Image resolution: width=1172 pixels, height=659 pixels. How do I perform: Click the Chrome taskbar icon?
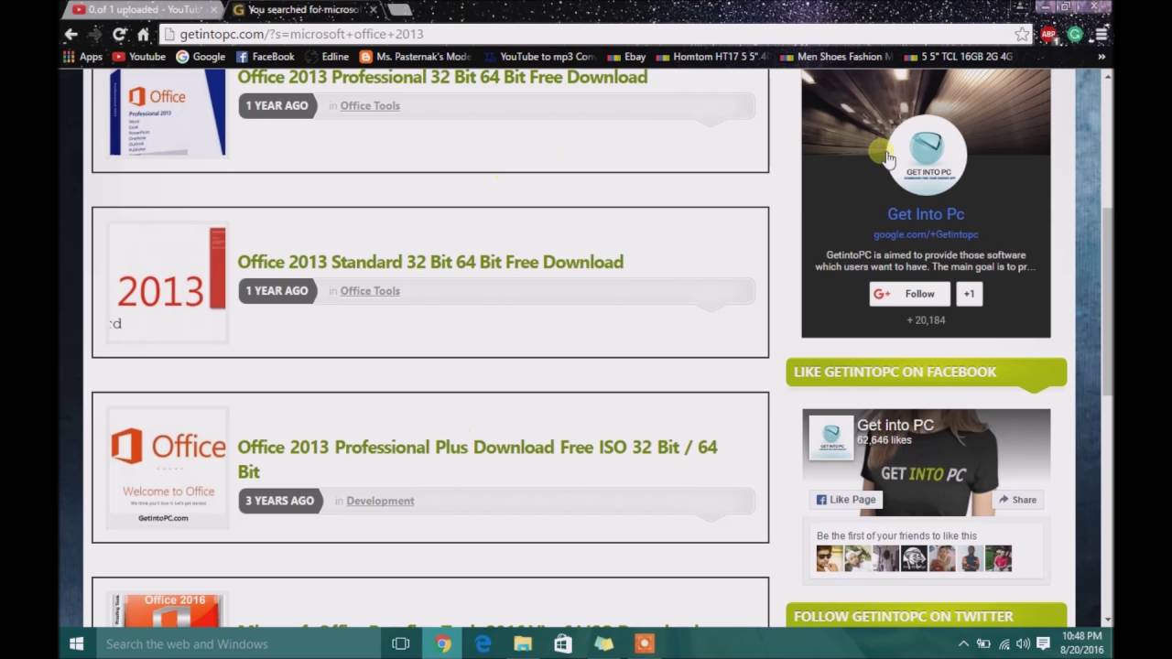pyautogui.click(x=443, y=643)
